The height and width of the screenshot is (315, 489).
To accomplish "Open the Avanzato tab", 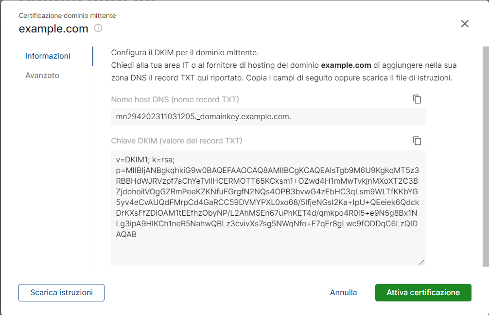I will point(42,76).
